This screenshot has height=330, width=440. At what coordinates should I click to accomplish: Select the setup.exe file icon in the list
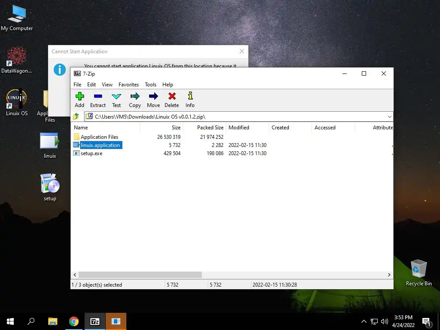click(x=76, y=153)
